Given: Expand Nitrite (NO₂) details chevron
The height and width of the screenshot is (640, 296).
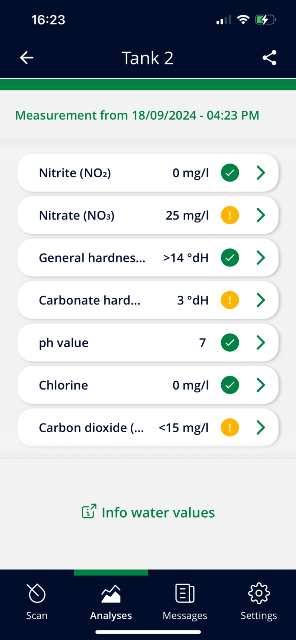Looking at the screenshot, I should coord(261,173).
